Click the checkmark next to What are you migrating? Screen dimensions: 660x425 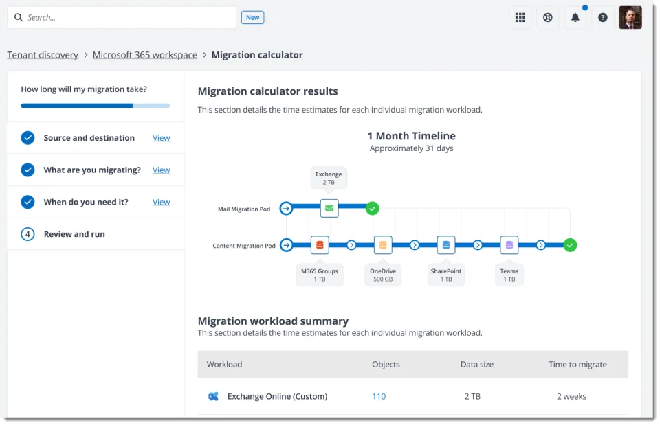[x=27, y=170]
